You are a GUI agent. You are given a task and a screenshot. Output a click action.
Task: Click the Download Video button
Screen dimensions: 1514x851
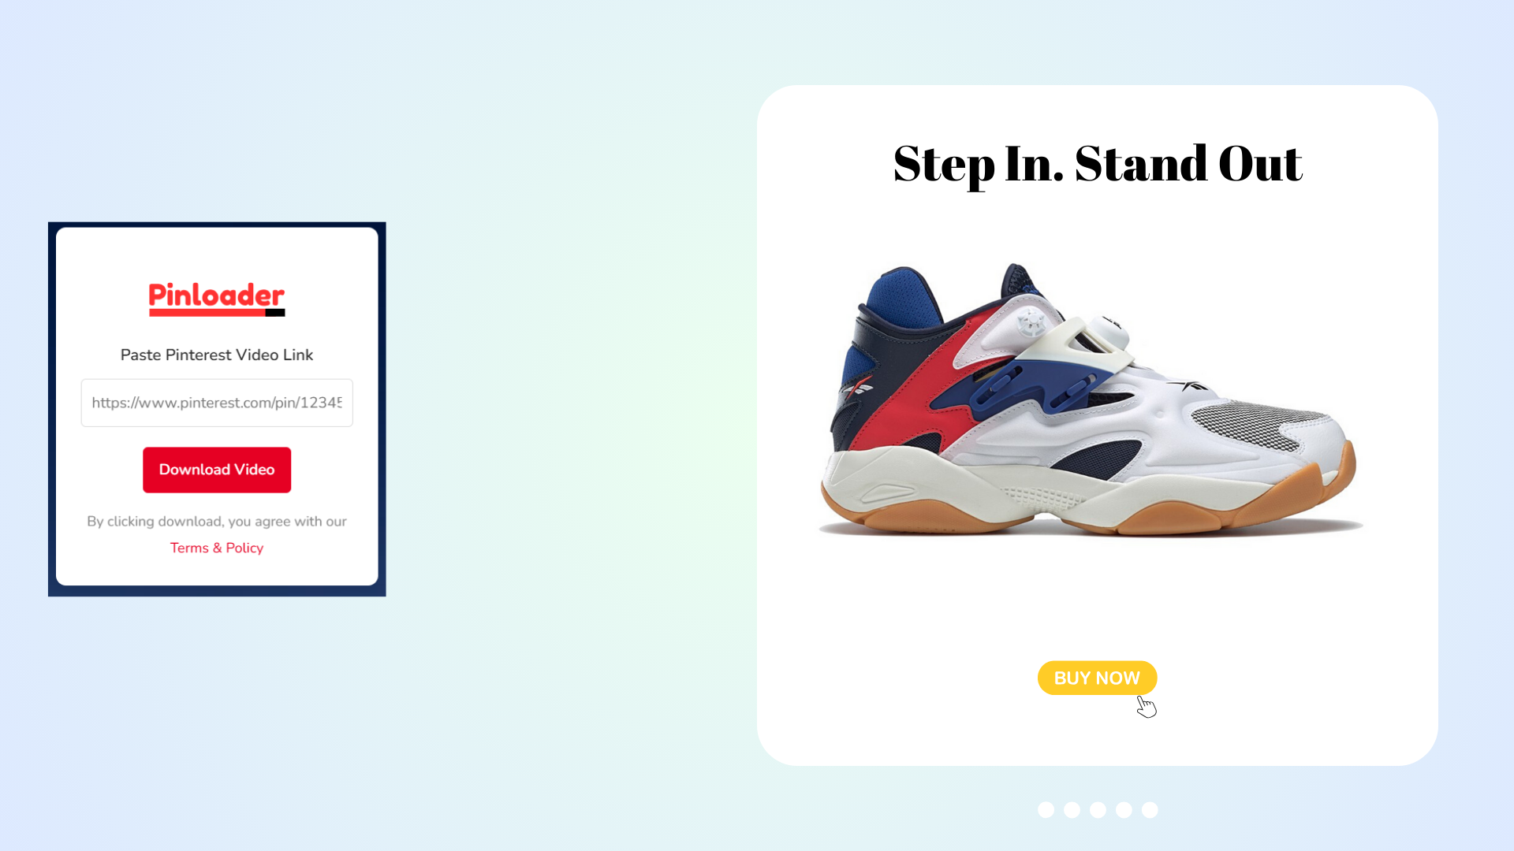click(217, 470)
